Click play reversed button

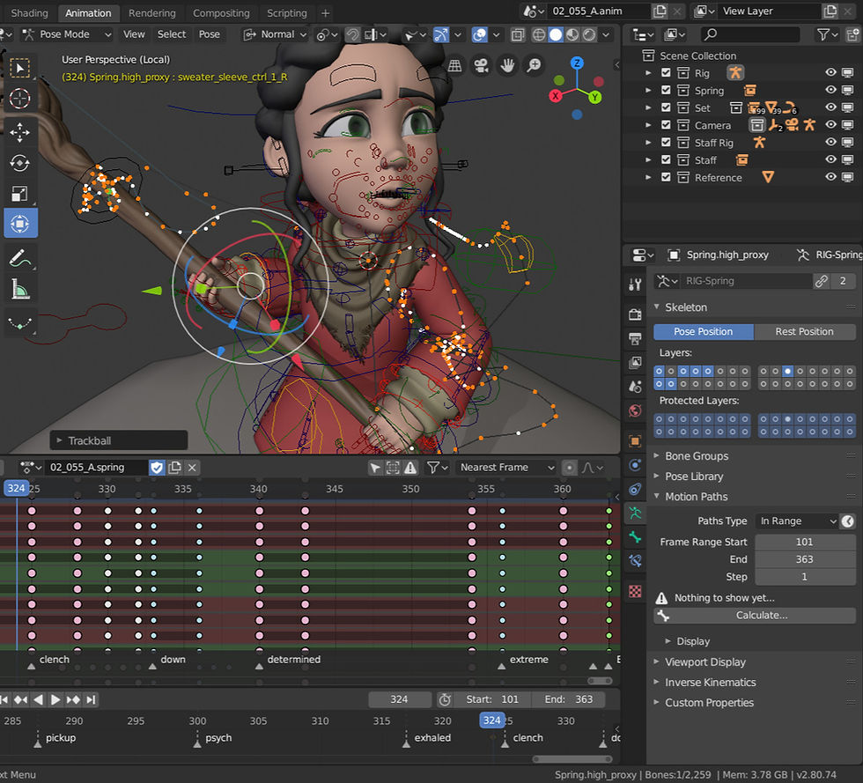click(x=37, y=700)
